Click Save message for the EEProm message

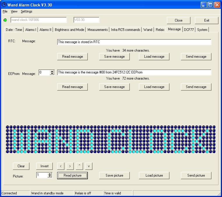tap(114, 87)
